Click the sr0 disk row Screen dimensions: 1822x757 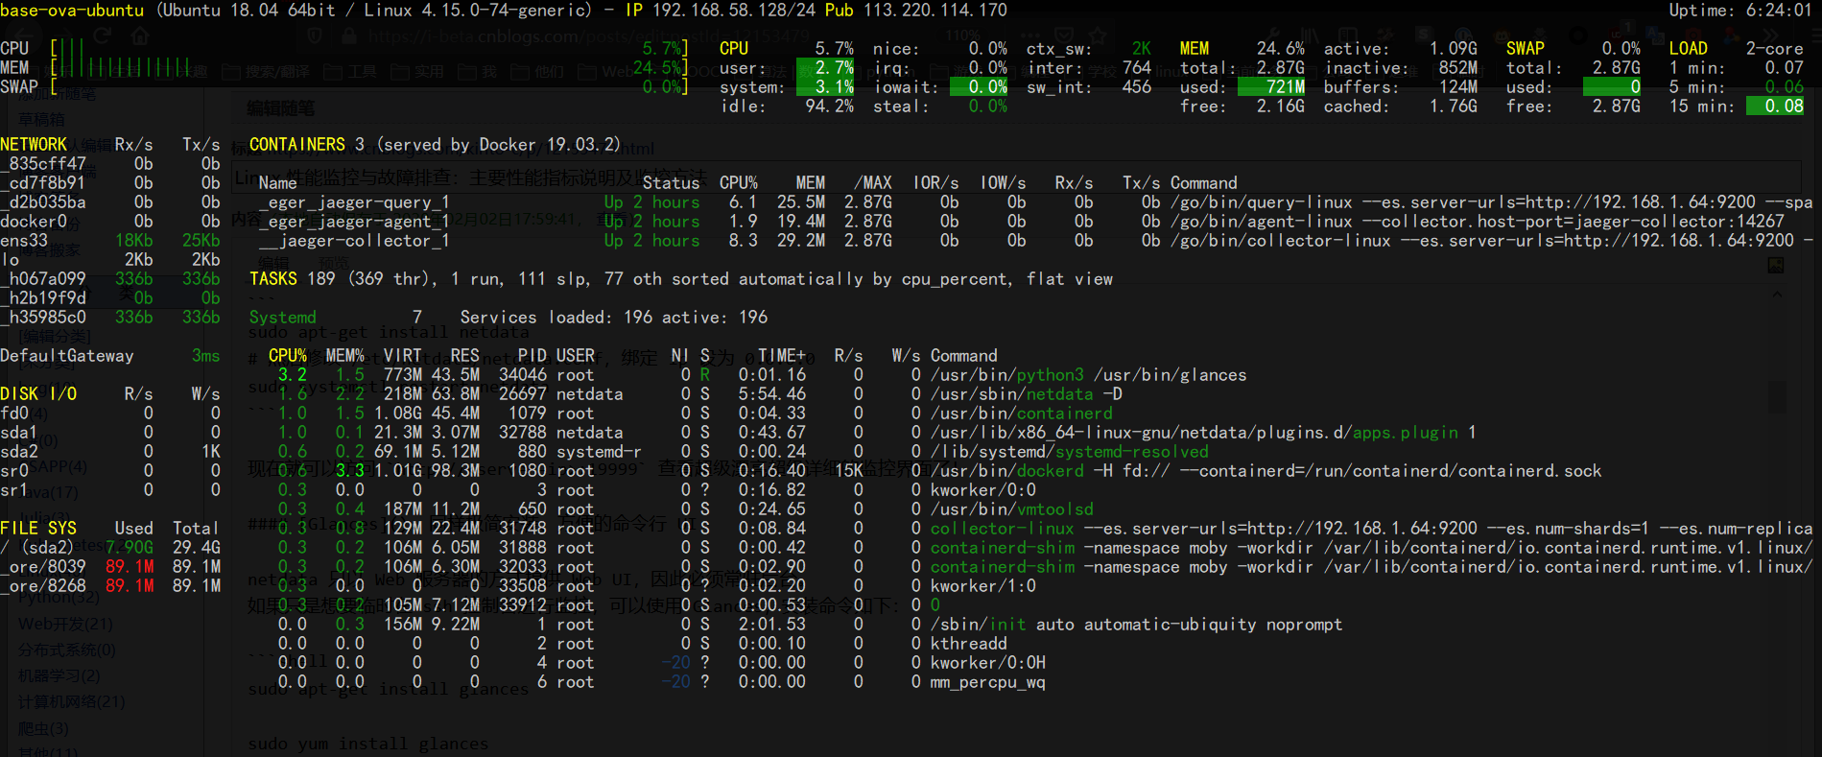pos(110,471)
